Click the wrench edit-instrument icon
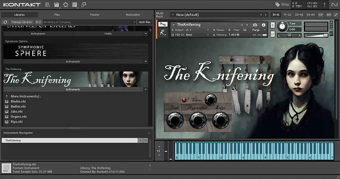Screen dimensions: 340x179 (x=162, y=24)
